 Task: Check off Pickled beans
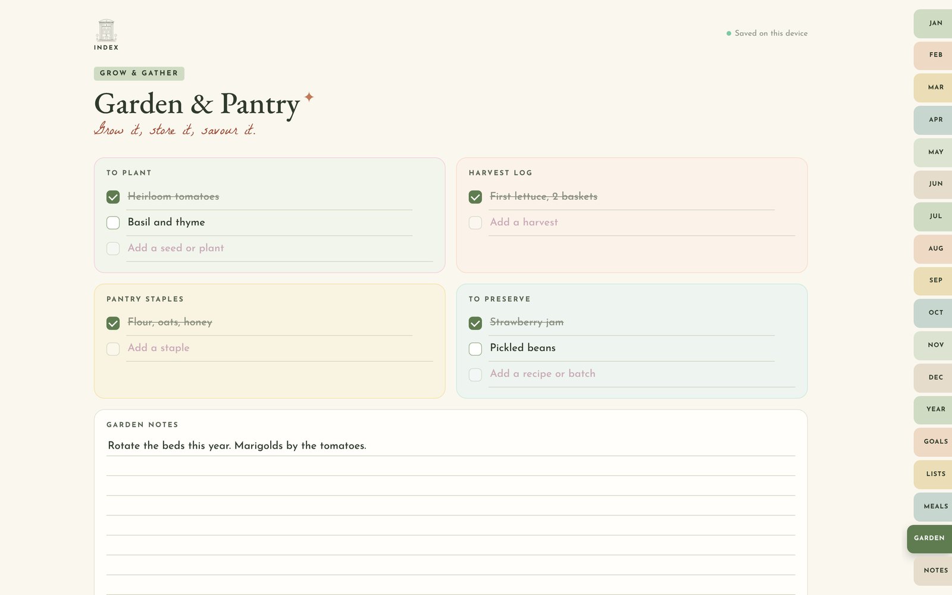point(475,349)
